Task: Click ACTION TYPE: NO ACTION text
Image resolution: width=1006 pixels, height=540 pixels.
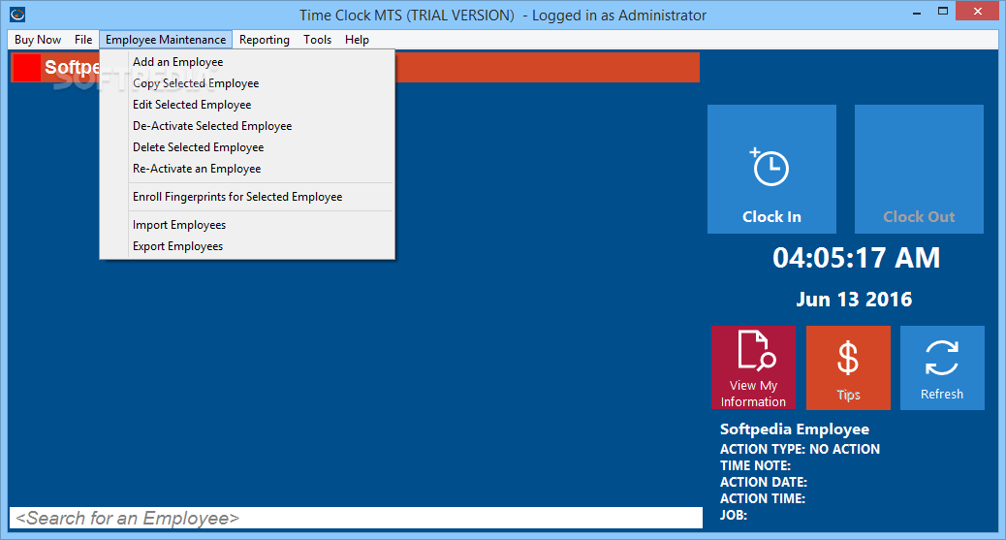Action: pos(800,450)
